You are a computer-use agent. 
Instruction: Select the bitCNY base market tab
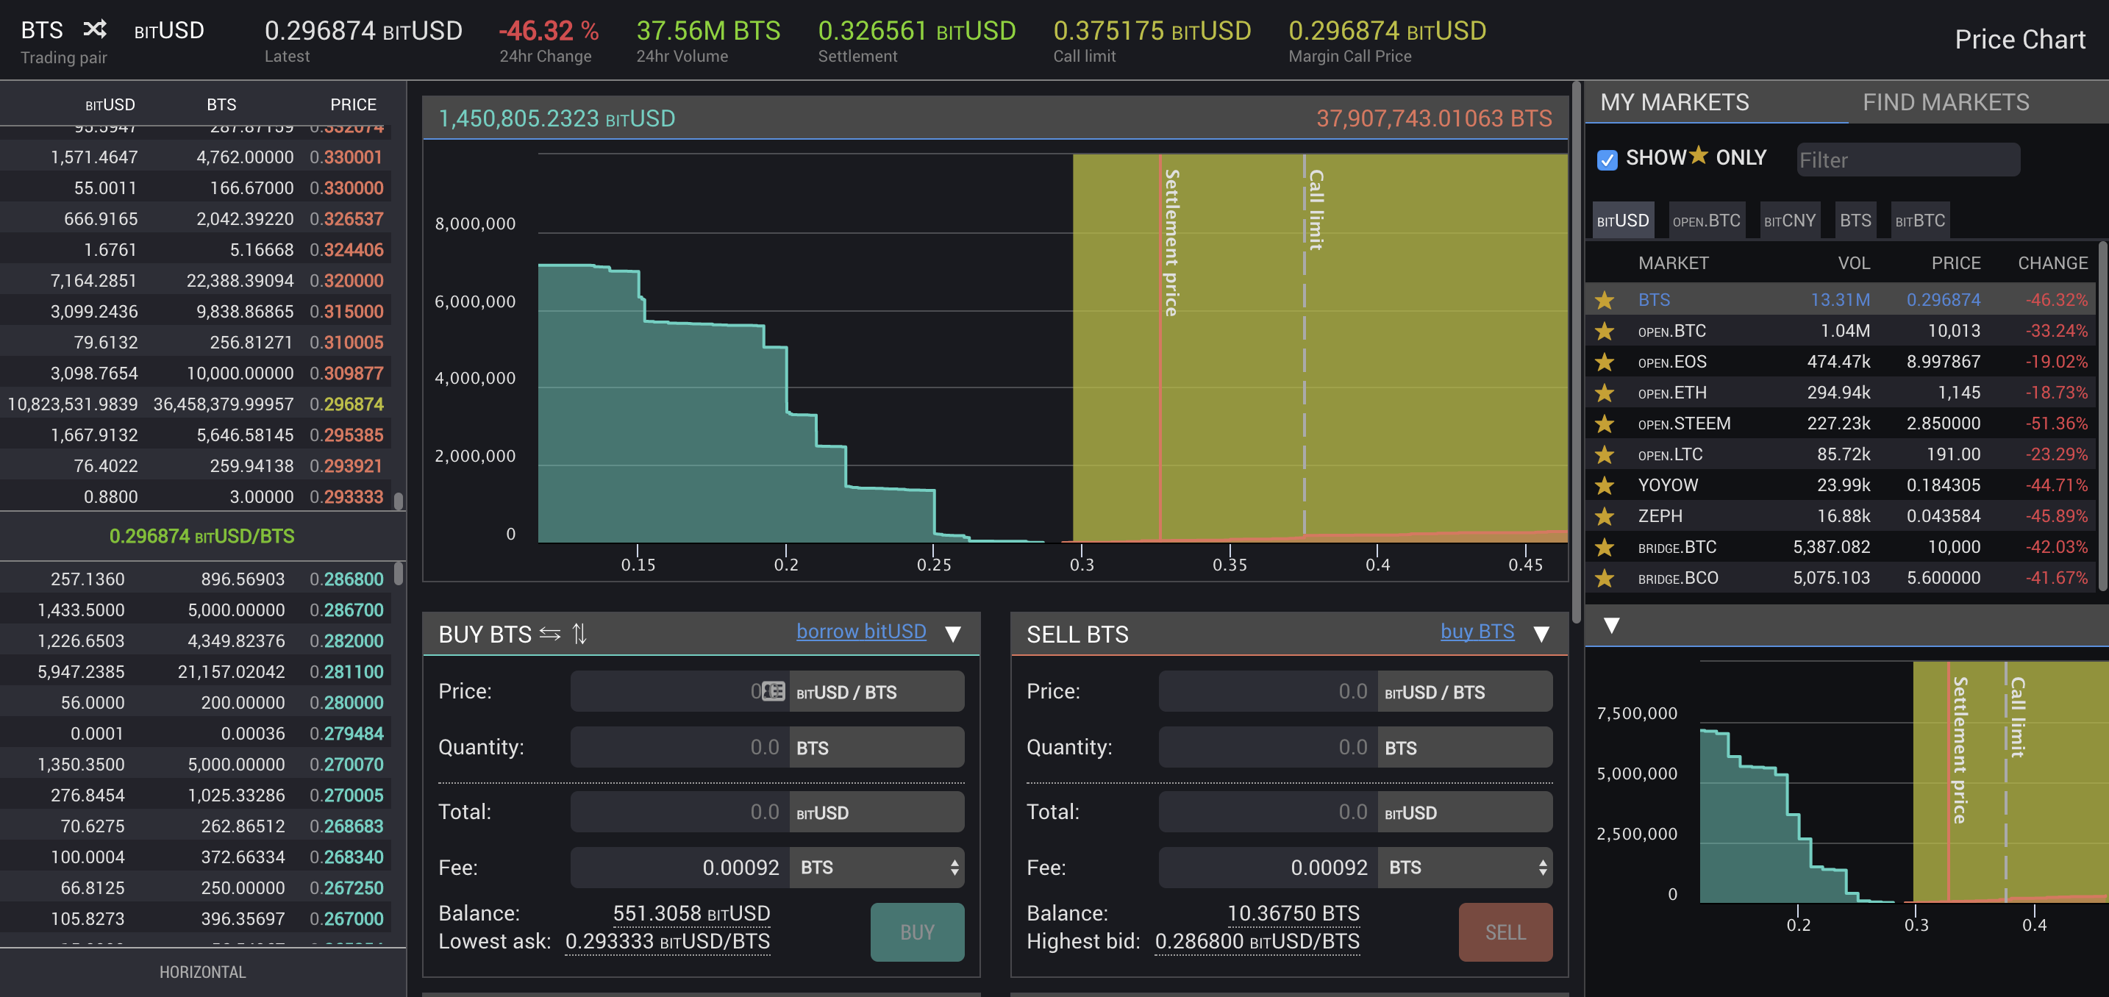(1790, 220)
